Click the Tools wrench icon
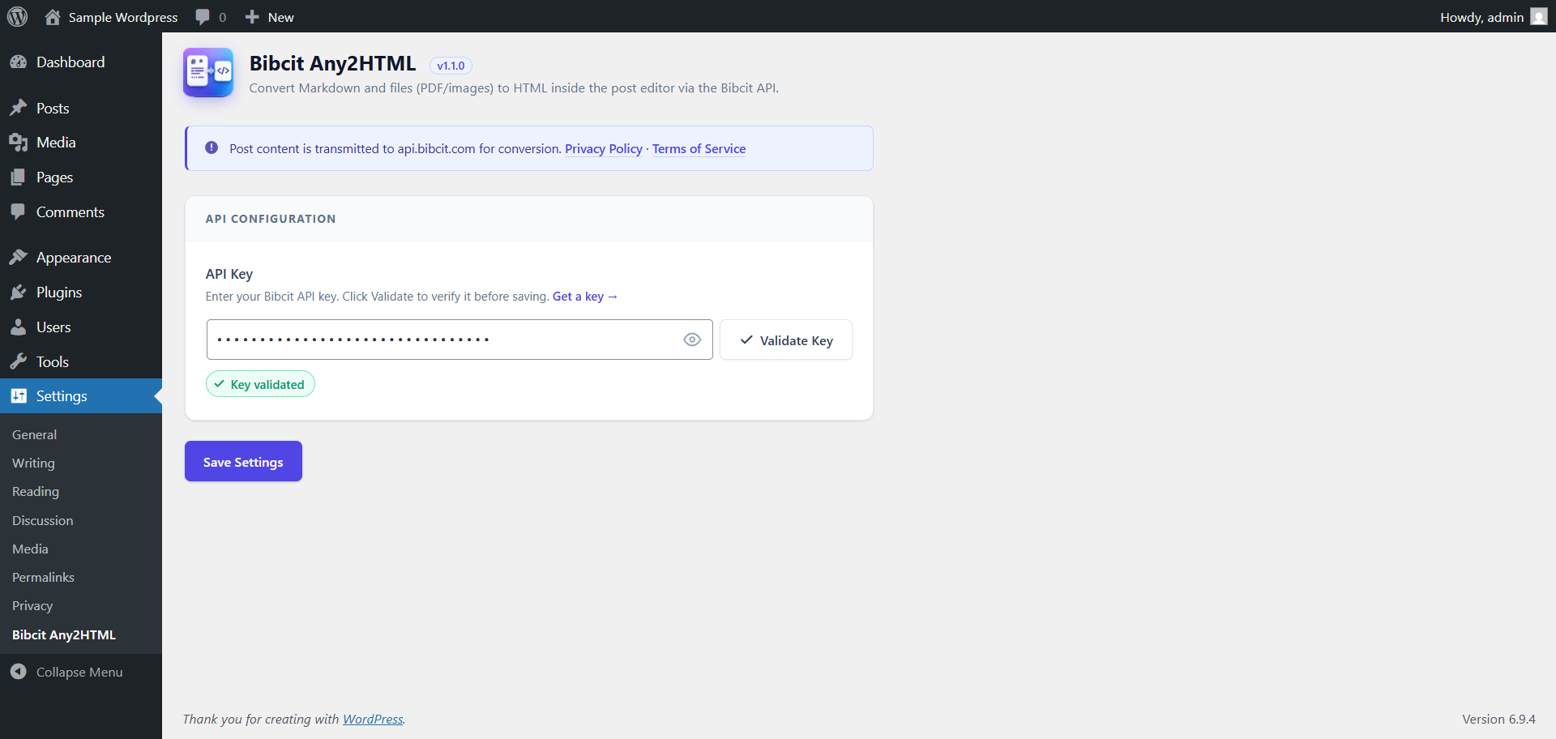Image resolution: width=1556 pixels, height=739 pixels. (19, 362)
